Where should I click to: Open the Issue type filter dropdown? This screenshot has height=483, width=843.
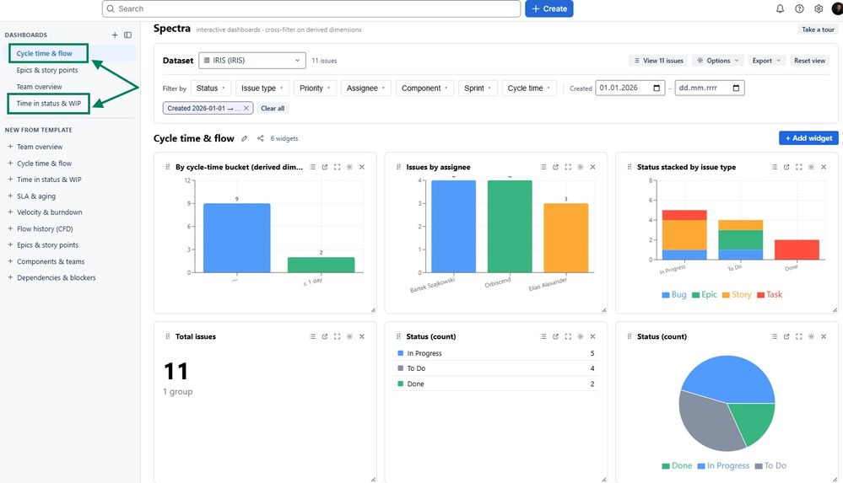point(262,89)
